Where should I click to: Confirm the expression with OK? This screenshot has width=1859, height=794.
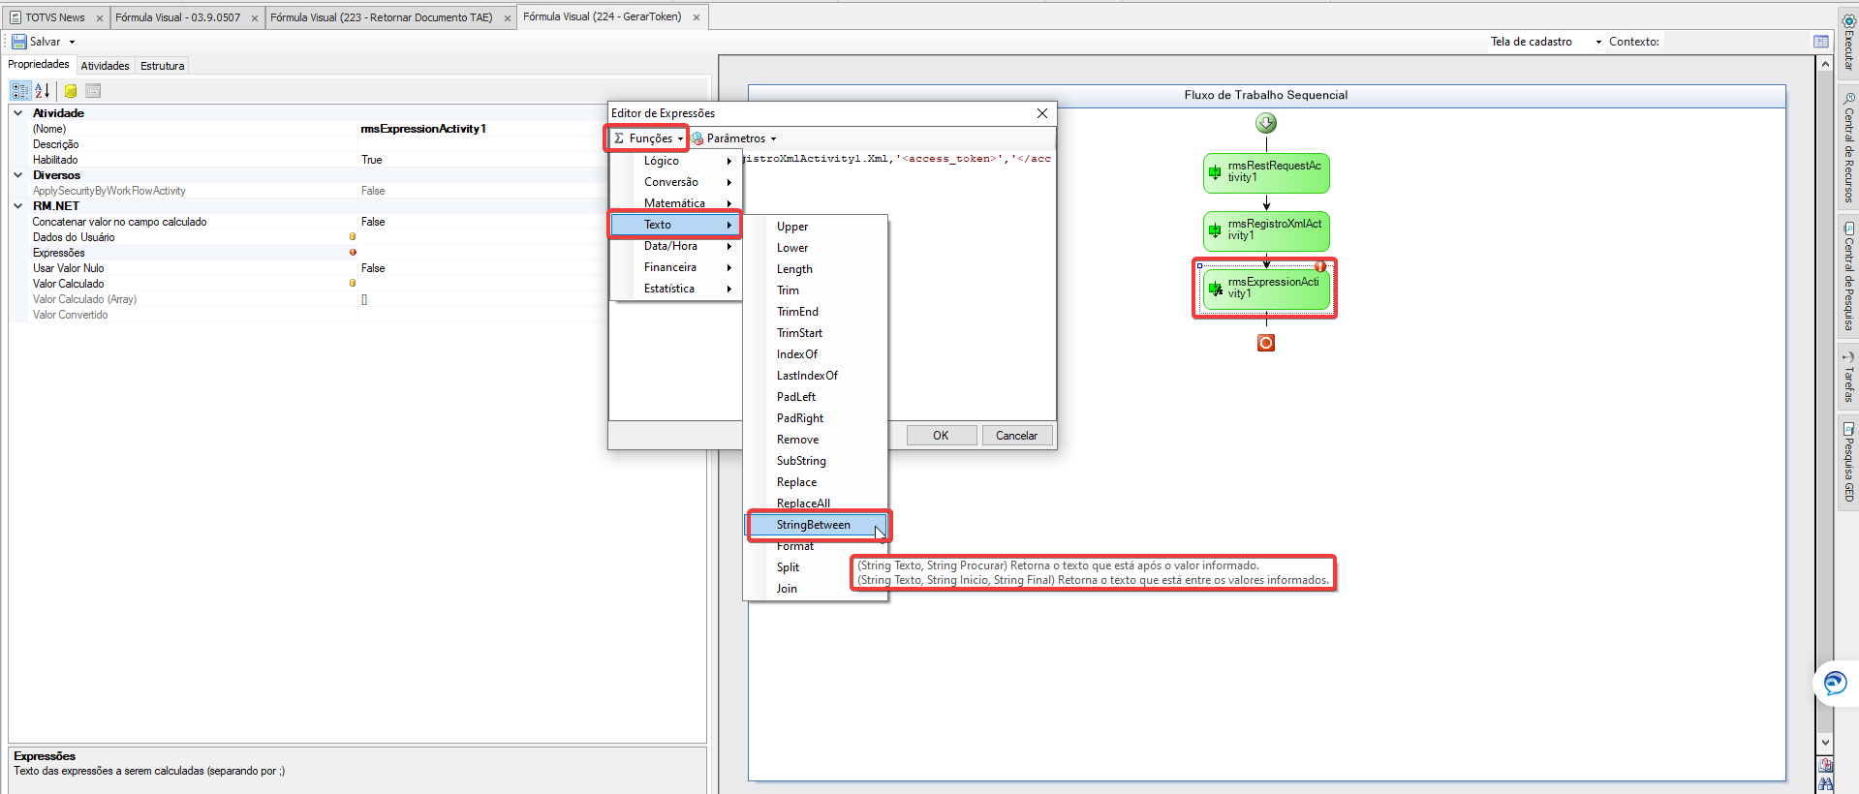941,436
